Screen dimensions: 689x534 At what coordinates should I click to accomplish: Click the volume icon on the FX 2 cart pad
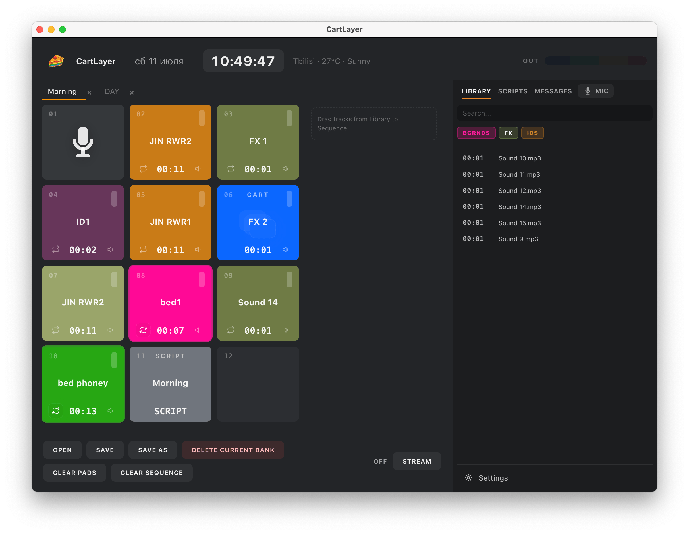point(285,250)
